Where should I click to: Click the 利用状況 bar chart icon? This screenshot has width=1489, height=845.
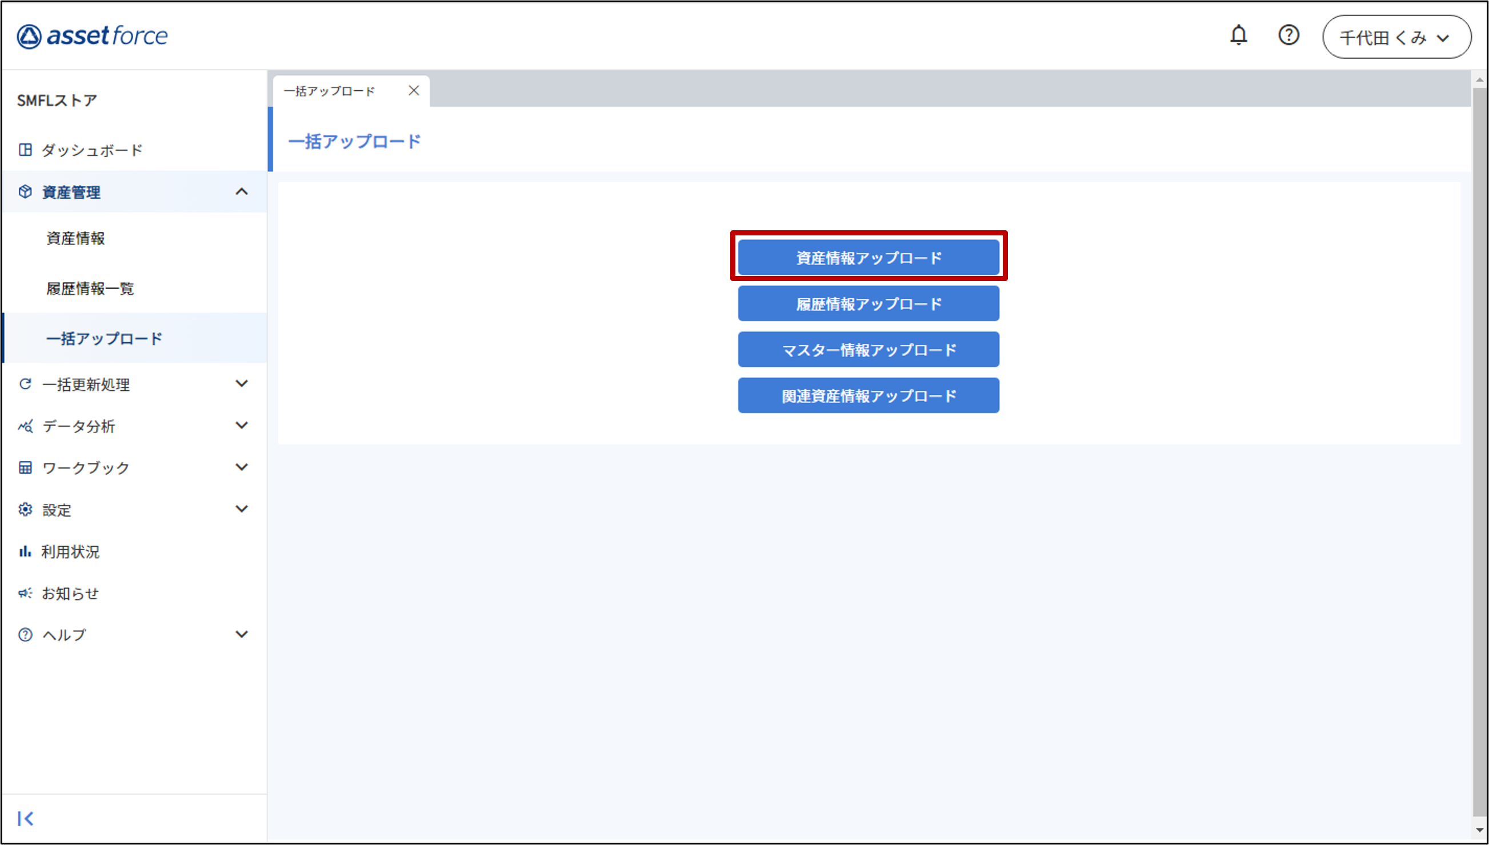[x=25, y=551]
